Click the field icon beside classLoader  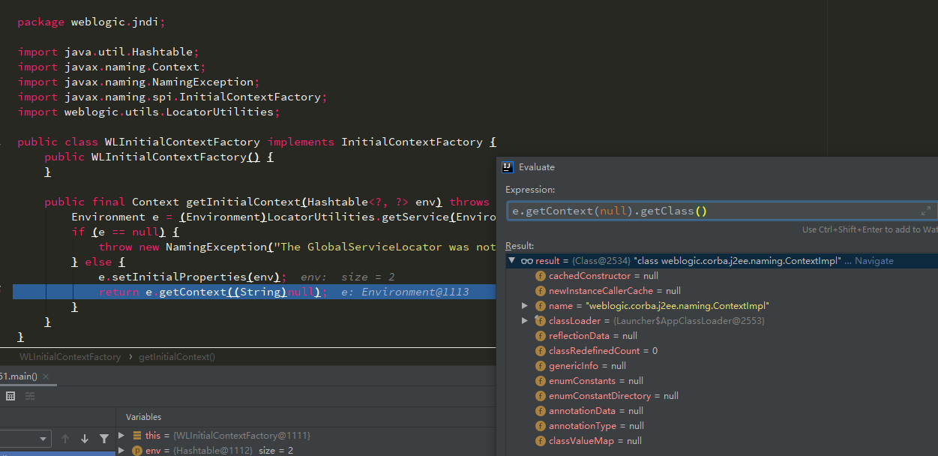541,321
